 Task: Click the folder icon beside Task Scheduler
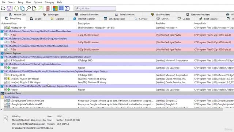2,97
